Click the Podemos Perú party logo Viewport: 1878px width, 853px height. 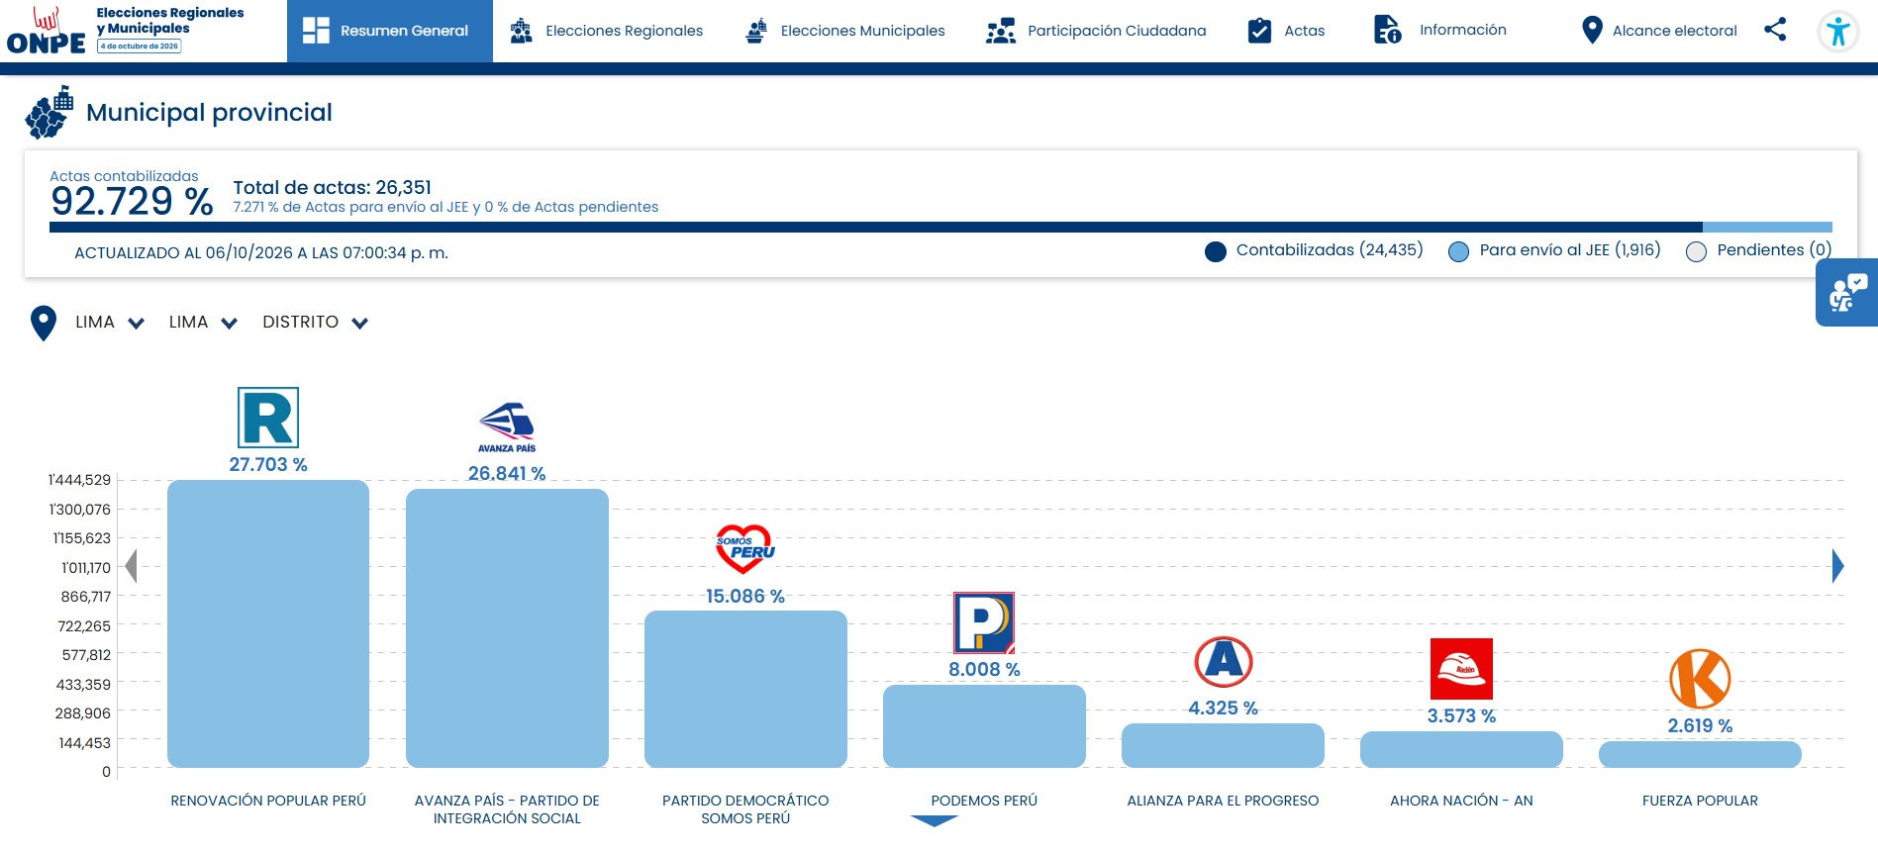pyautogui.click(x=984, y=622)
